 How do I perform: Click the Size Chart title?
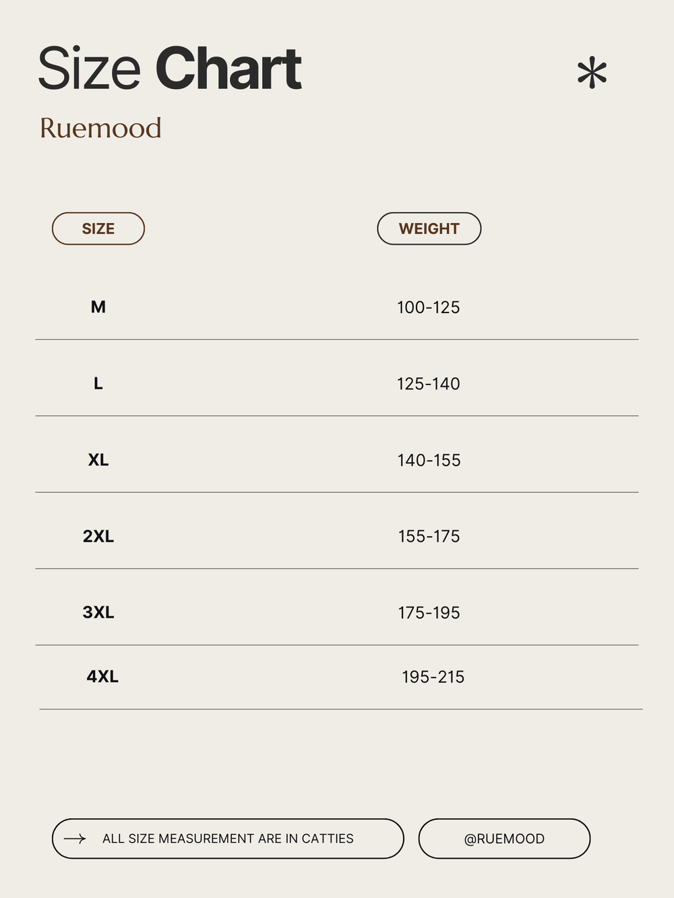169,69
